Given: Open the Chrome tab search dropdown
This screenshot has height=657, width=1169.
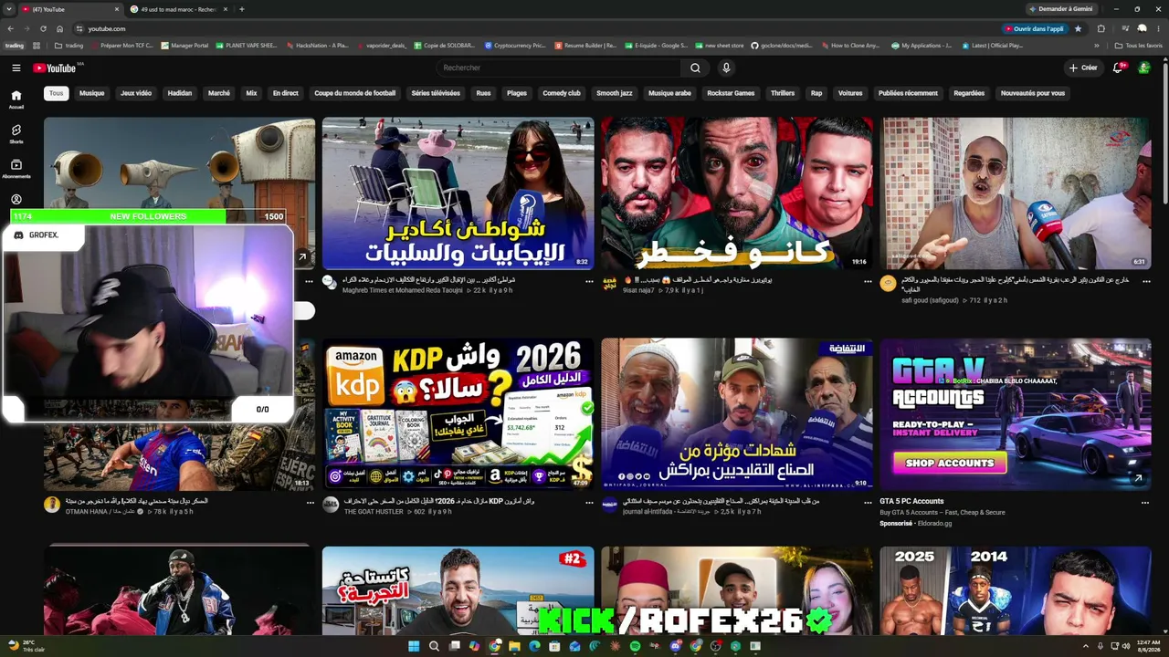Looking at the screenshot, I should coord(9,9).
